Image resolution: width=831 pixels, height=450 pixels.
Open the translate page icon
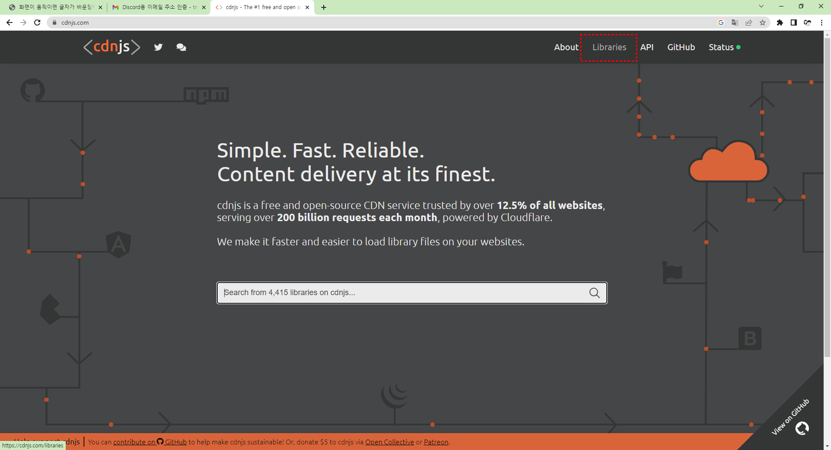tap(735, 22)
